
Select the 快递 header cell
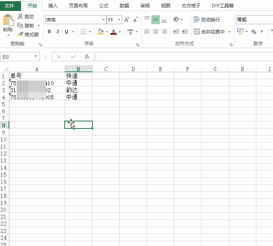click(78, 76)
